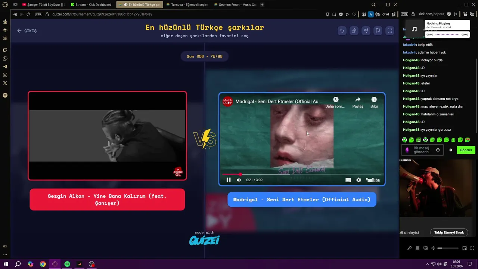Open video on YouTube logo
This screenshot has width=478, height=269.
[x=373, y=180]
